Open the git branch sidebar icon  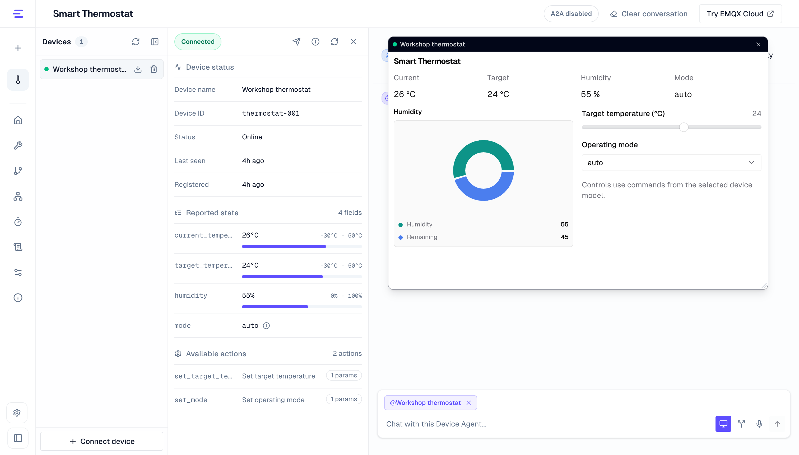point(18,171)
